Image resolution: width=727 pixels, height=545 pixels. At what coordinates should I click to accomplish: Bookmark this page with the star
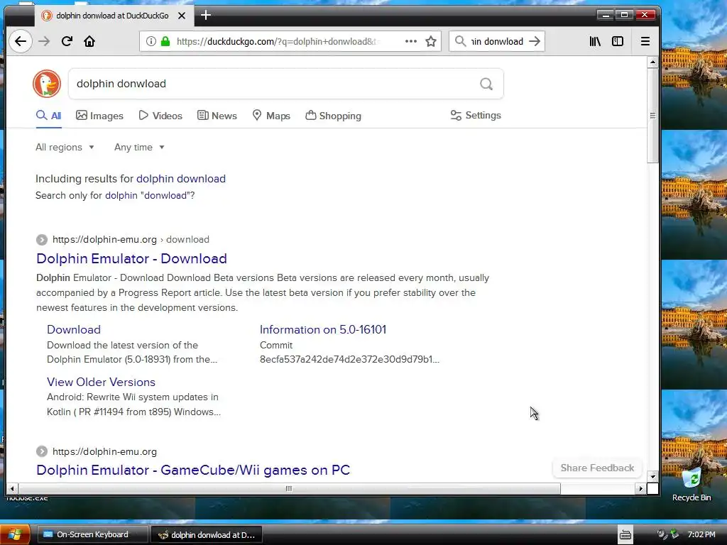(x=431, y=41)
